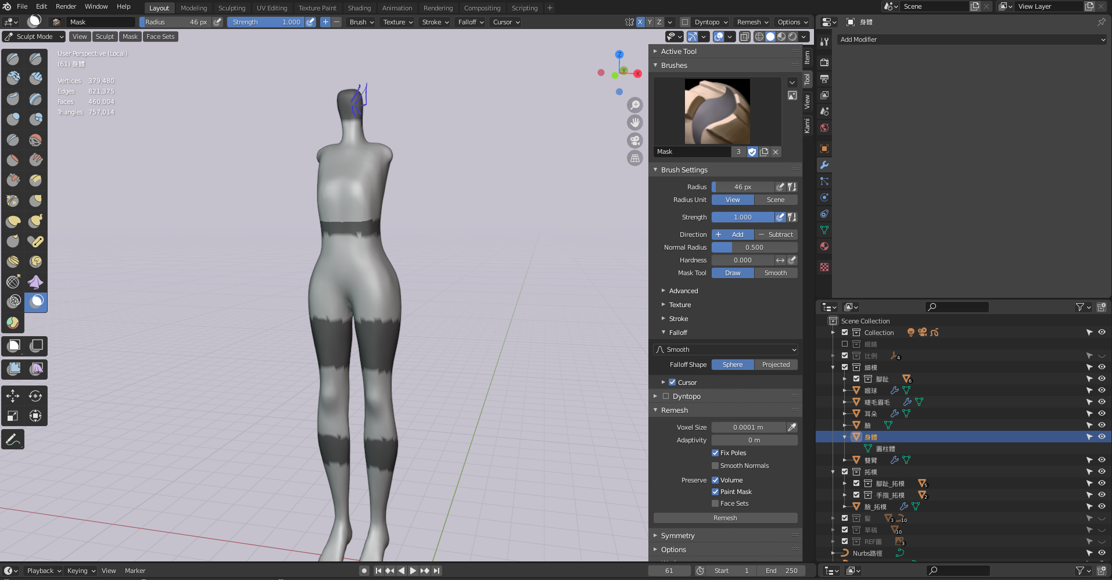The image size is (1112, 580).
Task: Select the Rotate transform tool
Action: 35,396
